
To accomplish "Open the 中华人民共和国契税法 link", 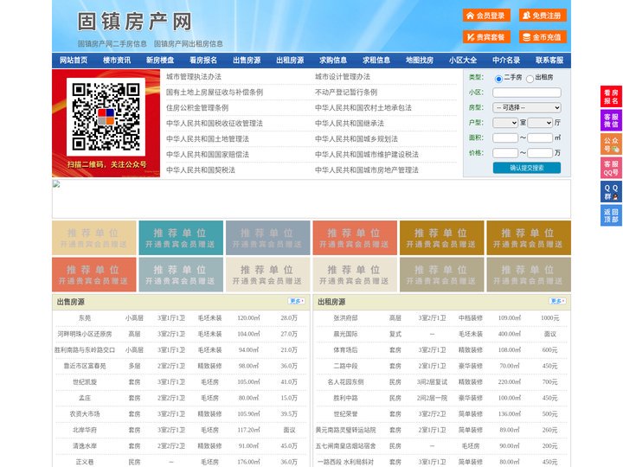I will pos(201,170).
